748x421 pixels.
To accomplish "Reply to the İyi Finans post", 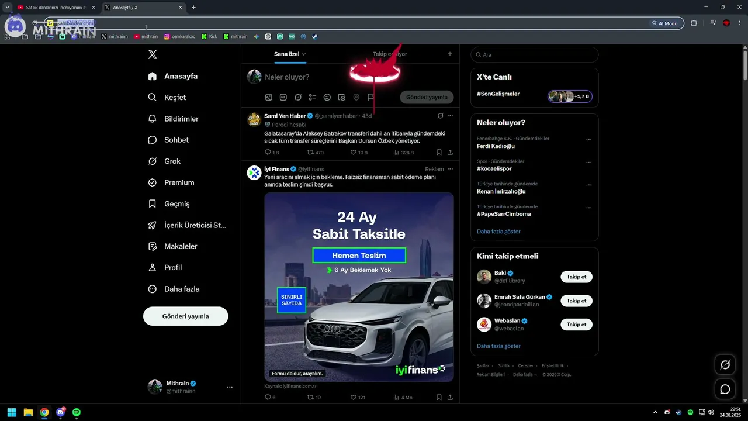I will coord(268,397).
